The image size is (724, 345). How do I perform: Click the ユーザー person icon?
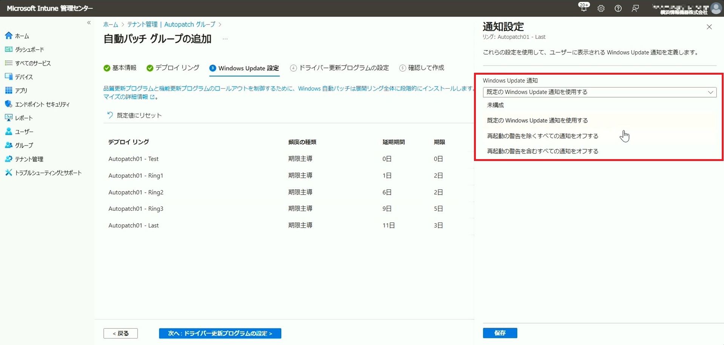9,132
